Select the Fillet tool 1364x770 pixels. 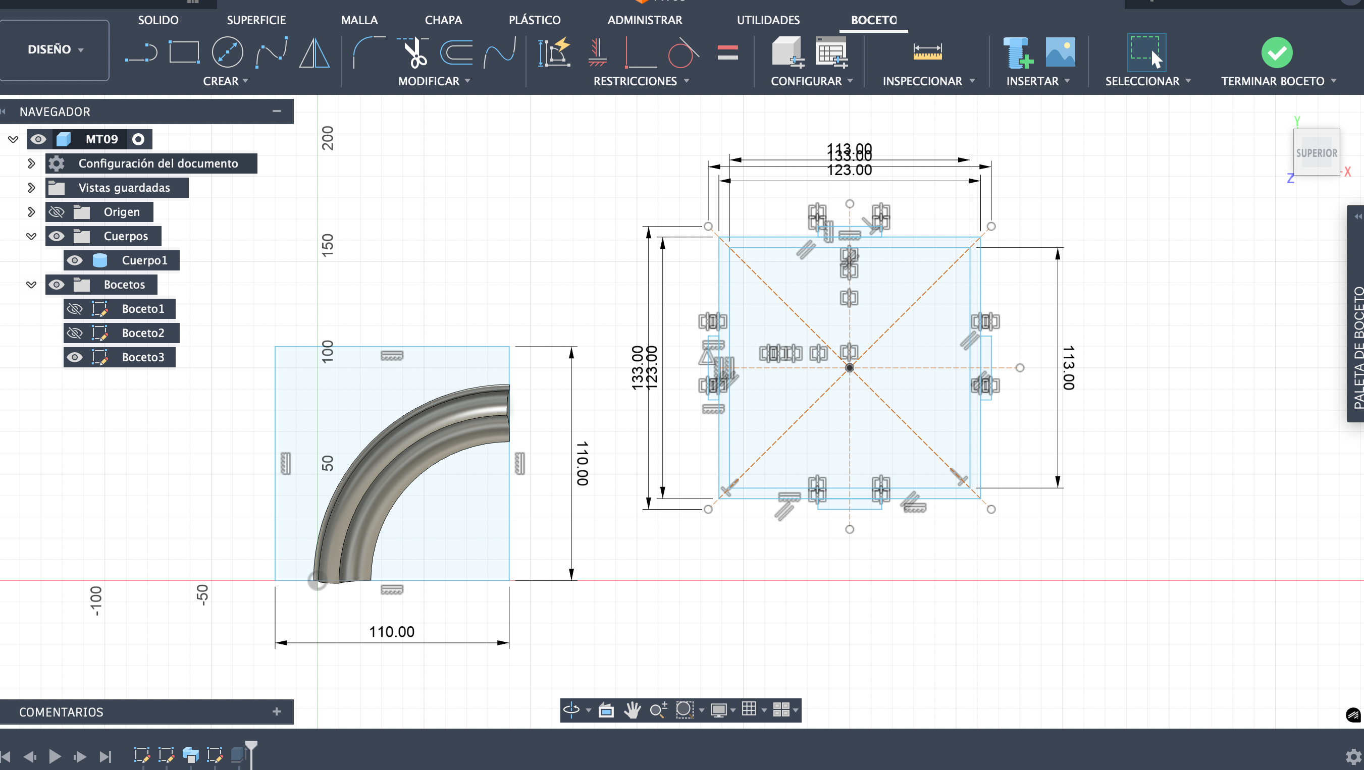tap(369, 52)
